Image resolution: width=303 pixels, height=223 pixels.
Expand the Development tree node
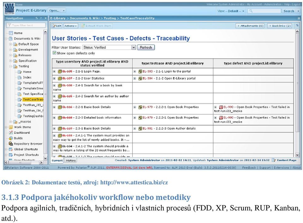(x=10, y=50)
